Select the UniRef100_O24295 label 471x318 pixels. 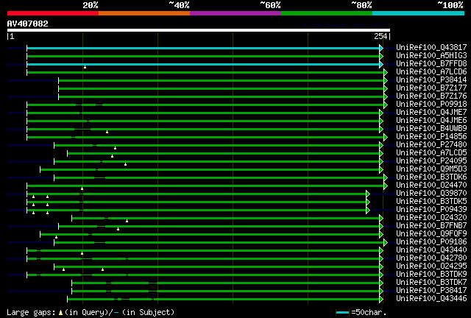431,266
